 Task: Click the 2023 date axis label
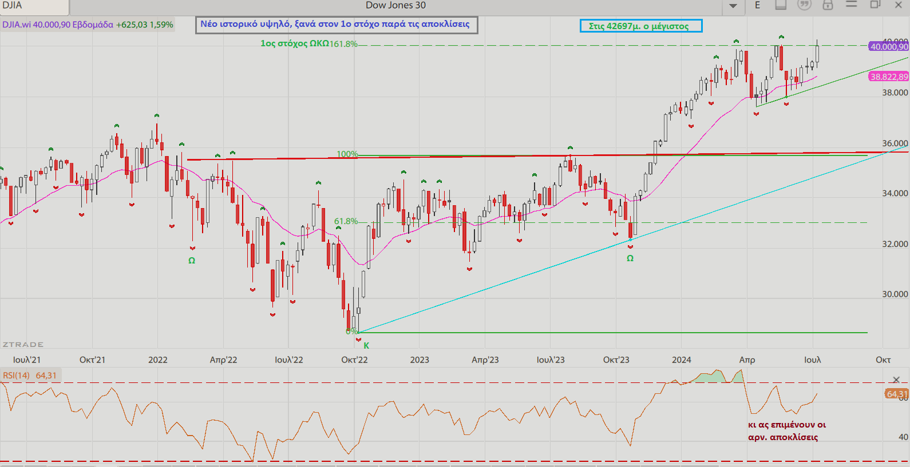tap(420, 360)
